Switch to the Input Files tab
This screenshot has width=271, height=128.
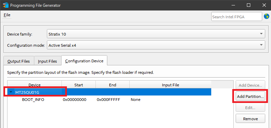[x=48, y=61]
